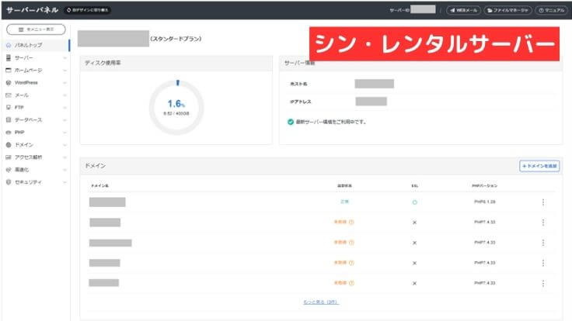
Task: Open WEBメール from the header
Action: click(x=464, y=10)
